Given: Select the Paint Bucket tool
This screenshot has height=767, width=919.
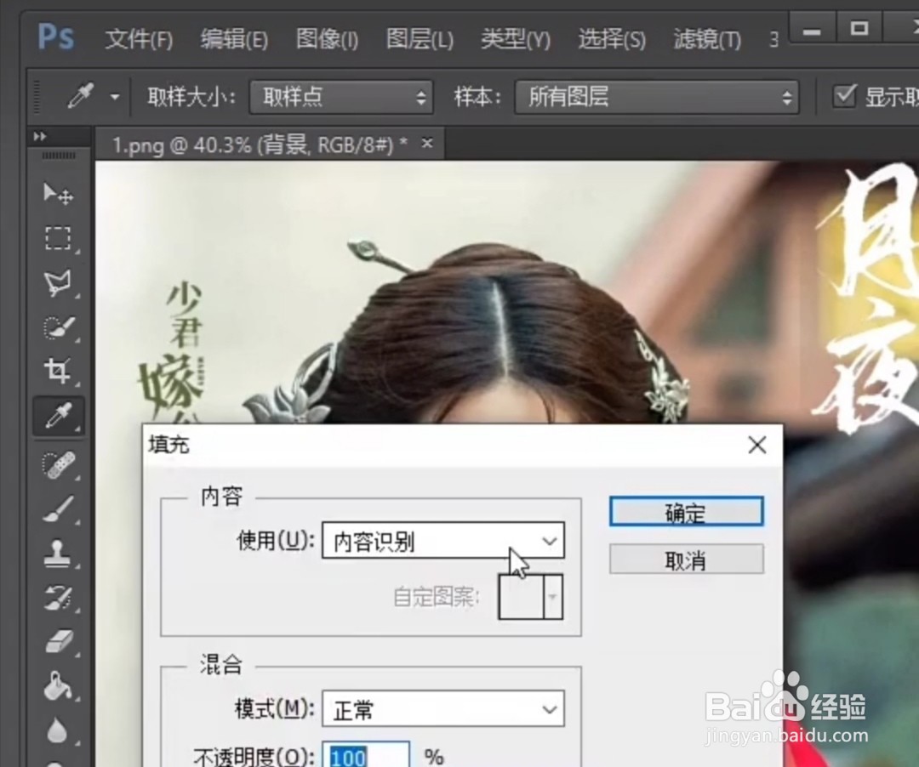Looking at the screenshot, I should pyautogui.click(x=58, y=685).
